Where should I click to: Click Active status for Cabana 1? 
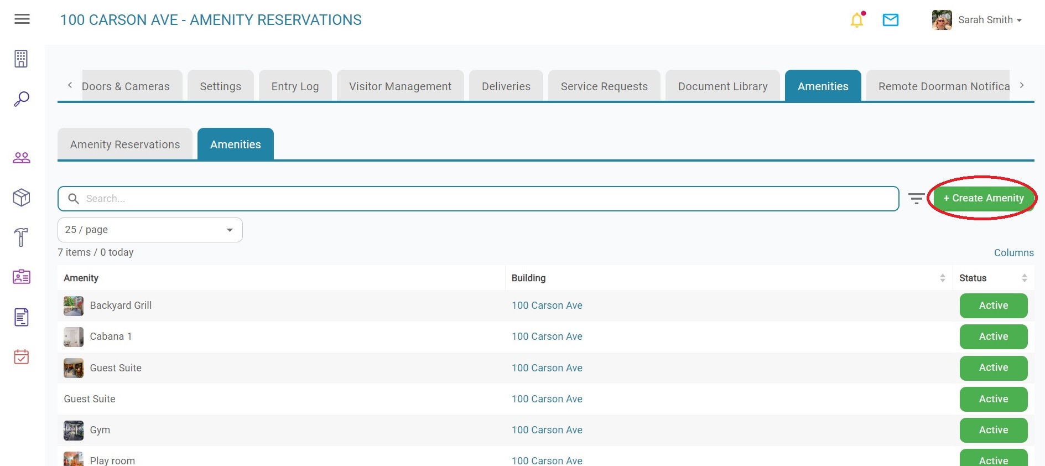coord(994,336)
